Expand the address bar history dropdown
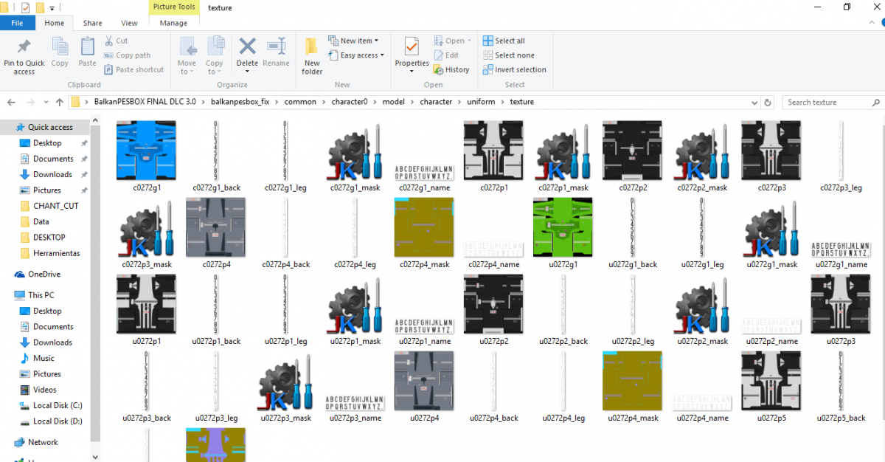The image size is (885, 462). pos(755,103)
